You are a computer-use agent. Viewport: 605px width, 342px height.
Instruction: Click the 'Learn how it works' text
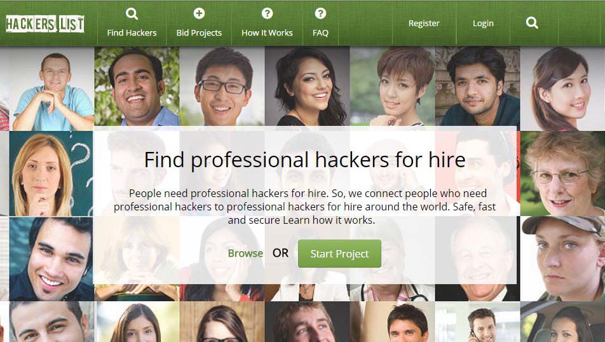click(329, 220)
